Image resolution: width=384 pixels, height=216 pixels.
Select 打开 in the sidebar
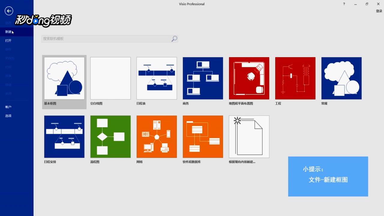point(8,40)
